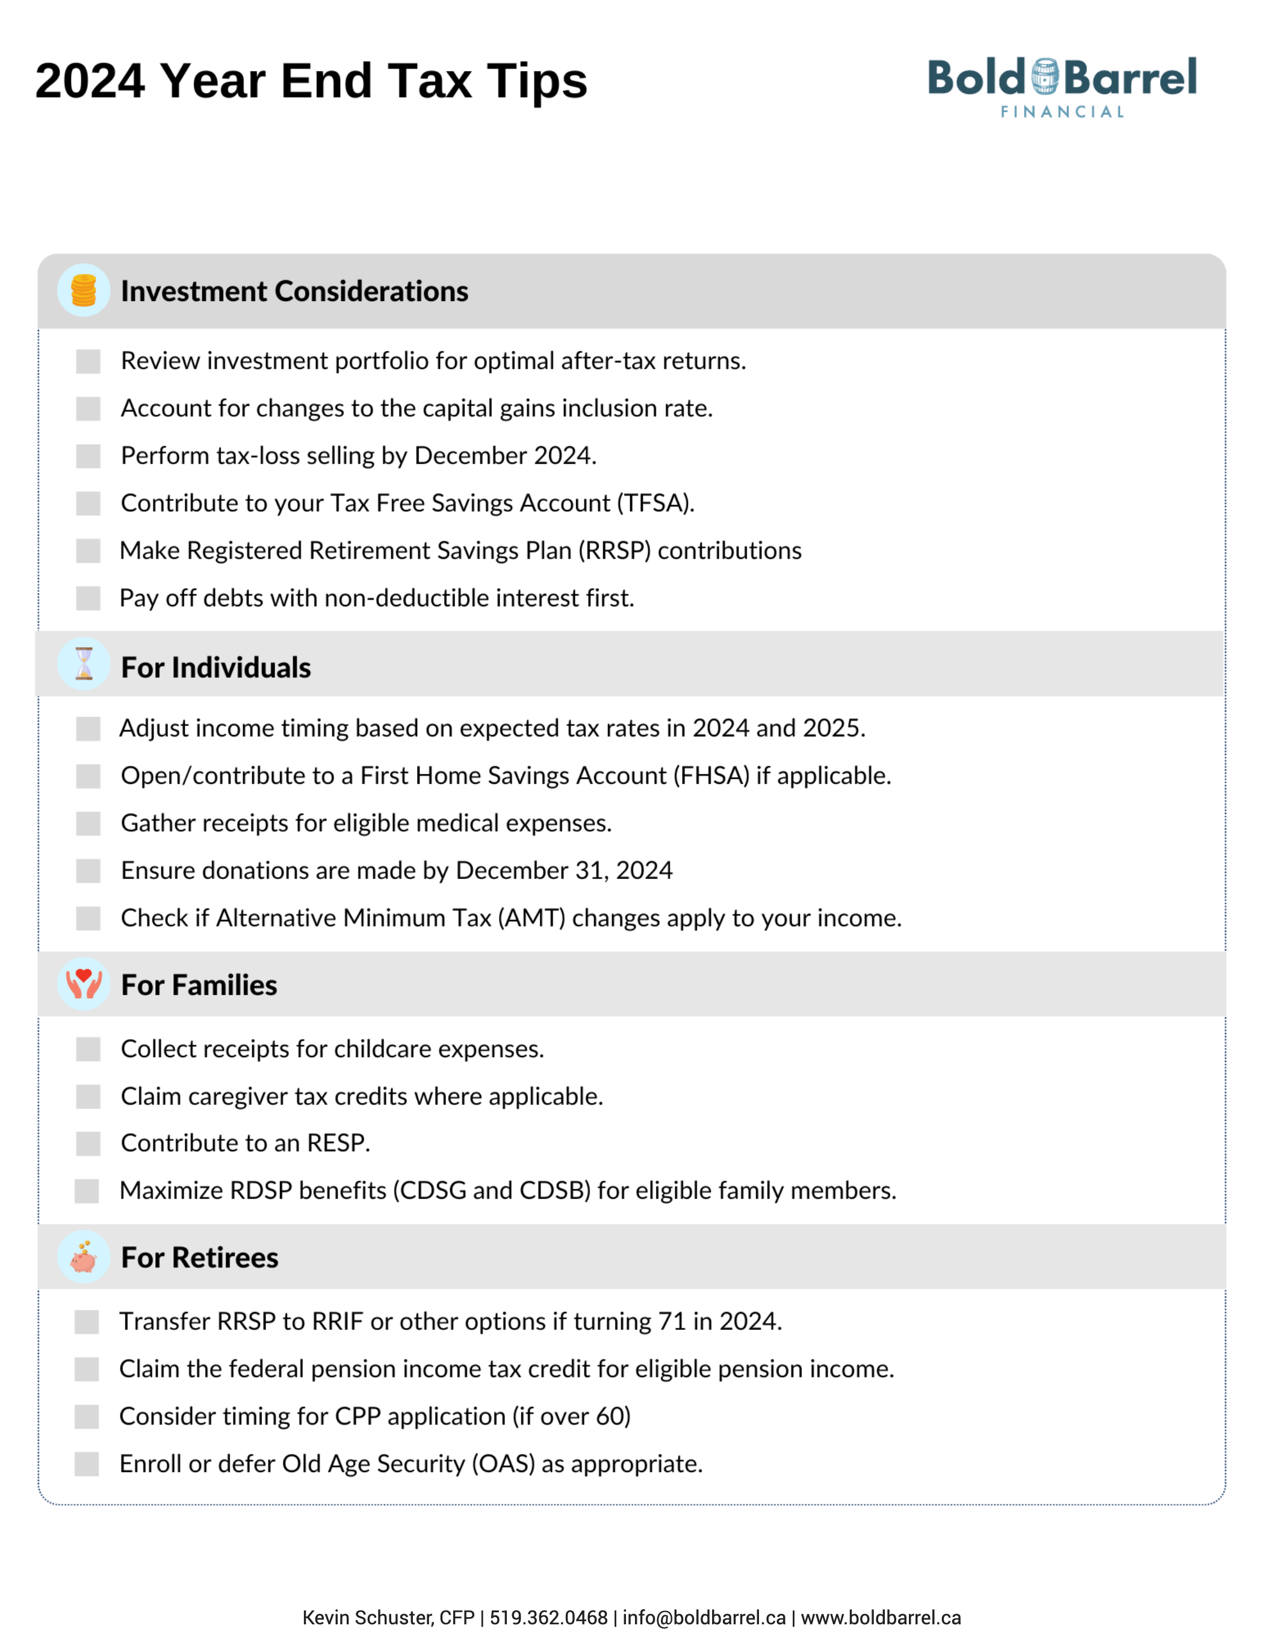
Task: Select the Investment Considerations section header
Action: pos(631,291)
